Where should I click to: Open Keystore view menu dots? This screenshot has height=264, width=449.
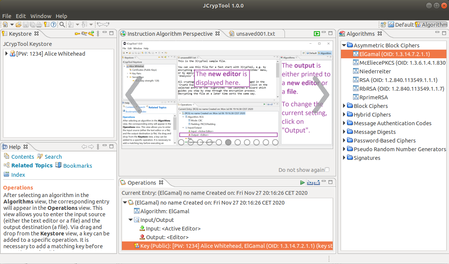98,33
